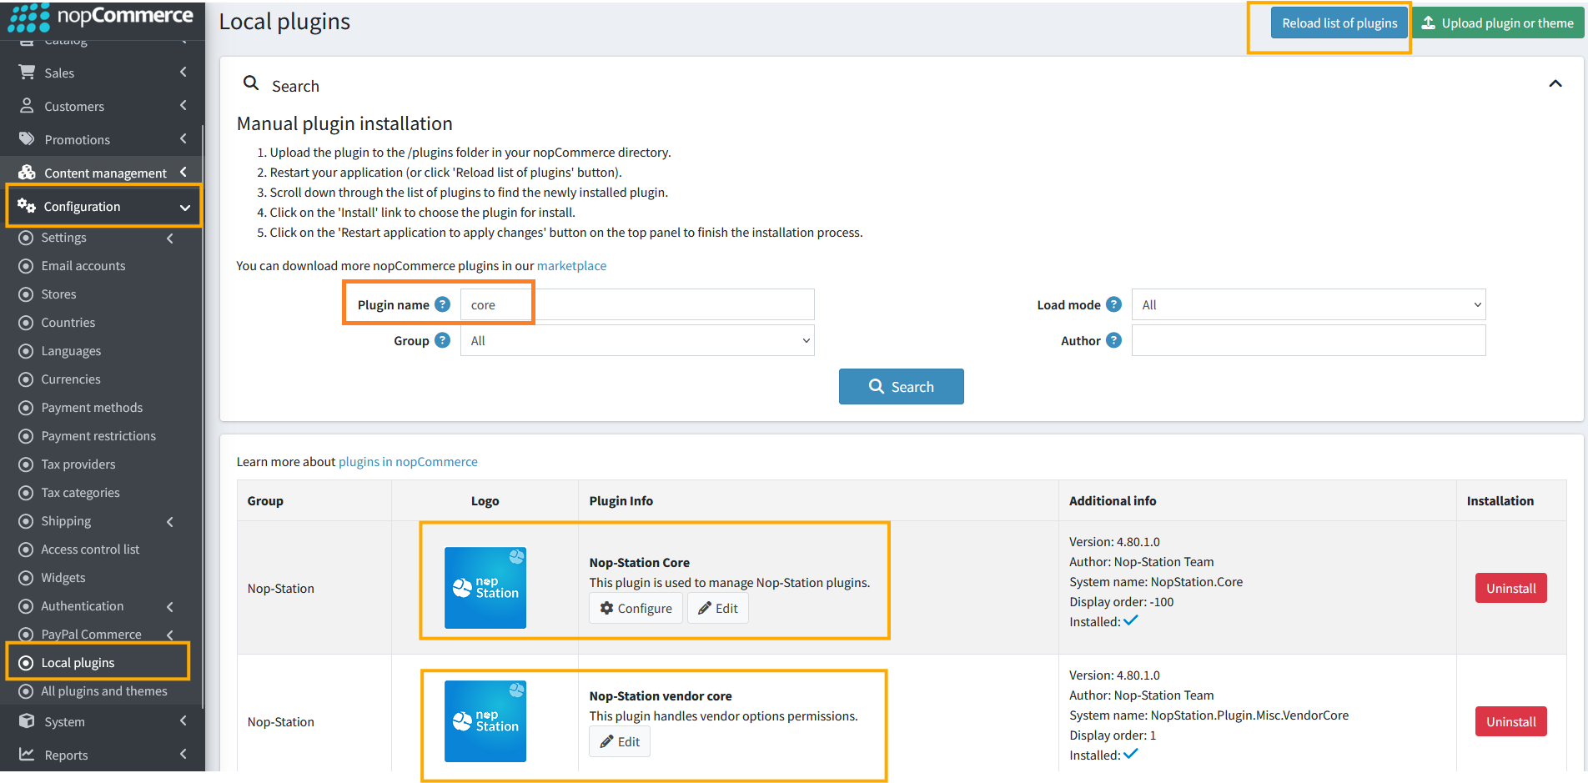Edit the Nop-Station vendor core plugin

click(620, 742)
